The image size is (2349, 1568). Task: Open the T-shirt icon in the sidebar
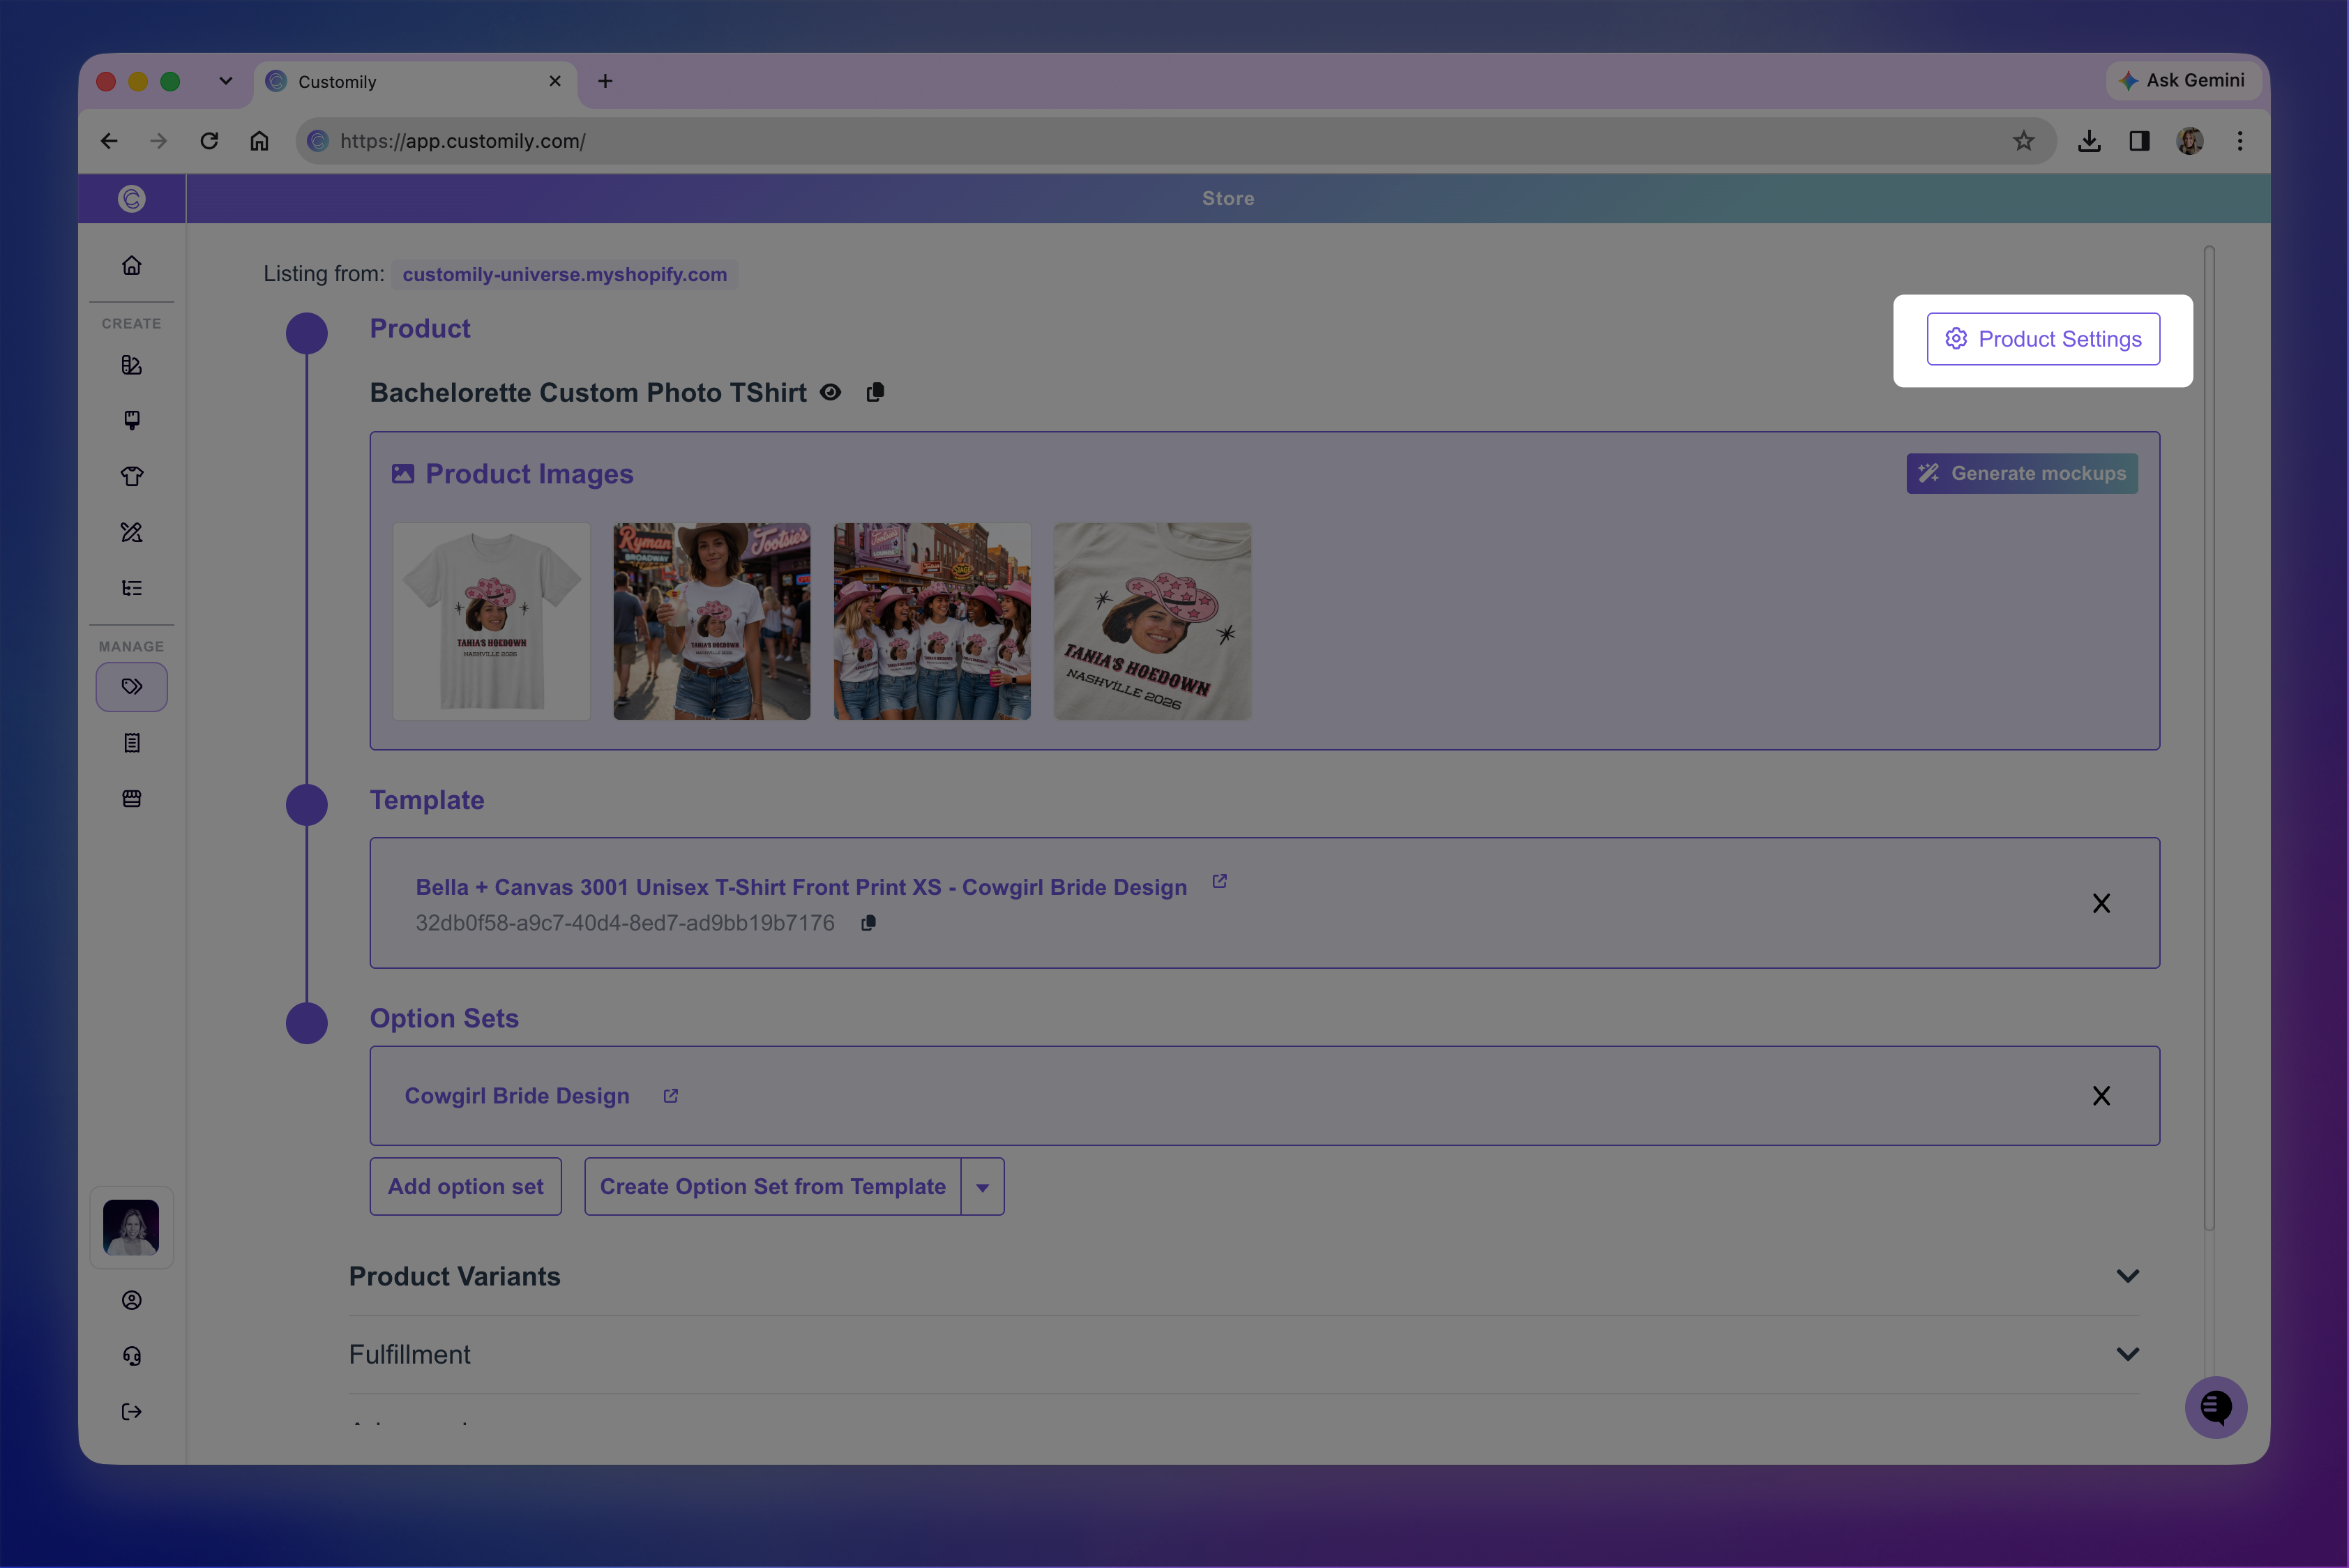(x=131, y=476)
